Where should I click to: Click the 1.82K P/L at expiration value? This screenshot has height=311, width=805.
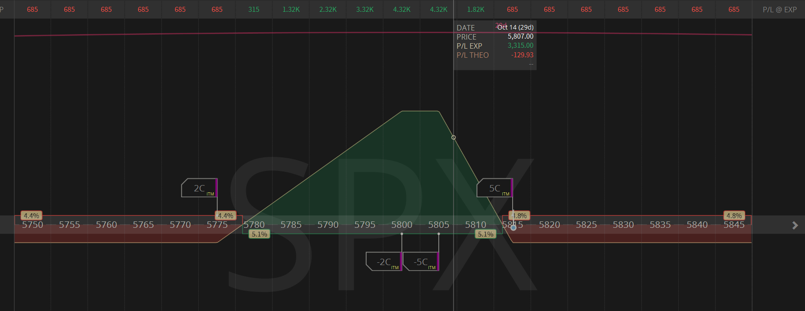tap(475, 10)
